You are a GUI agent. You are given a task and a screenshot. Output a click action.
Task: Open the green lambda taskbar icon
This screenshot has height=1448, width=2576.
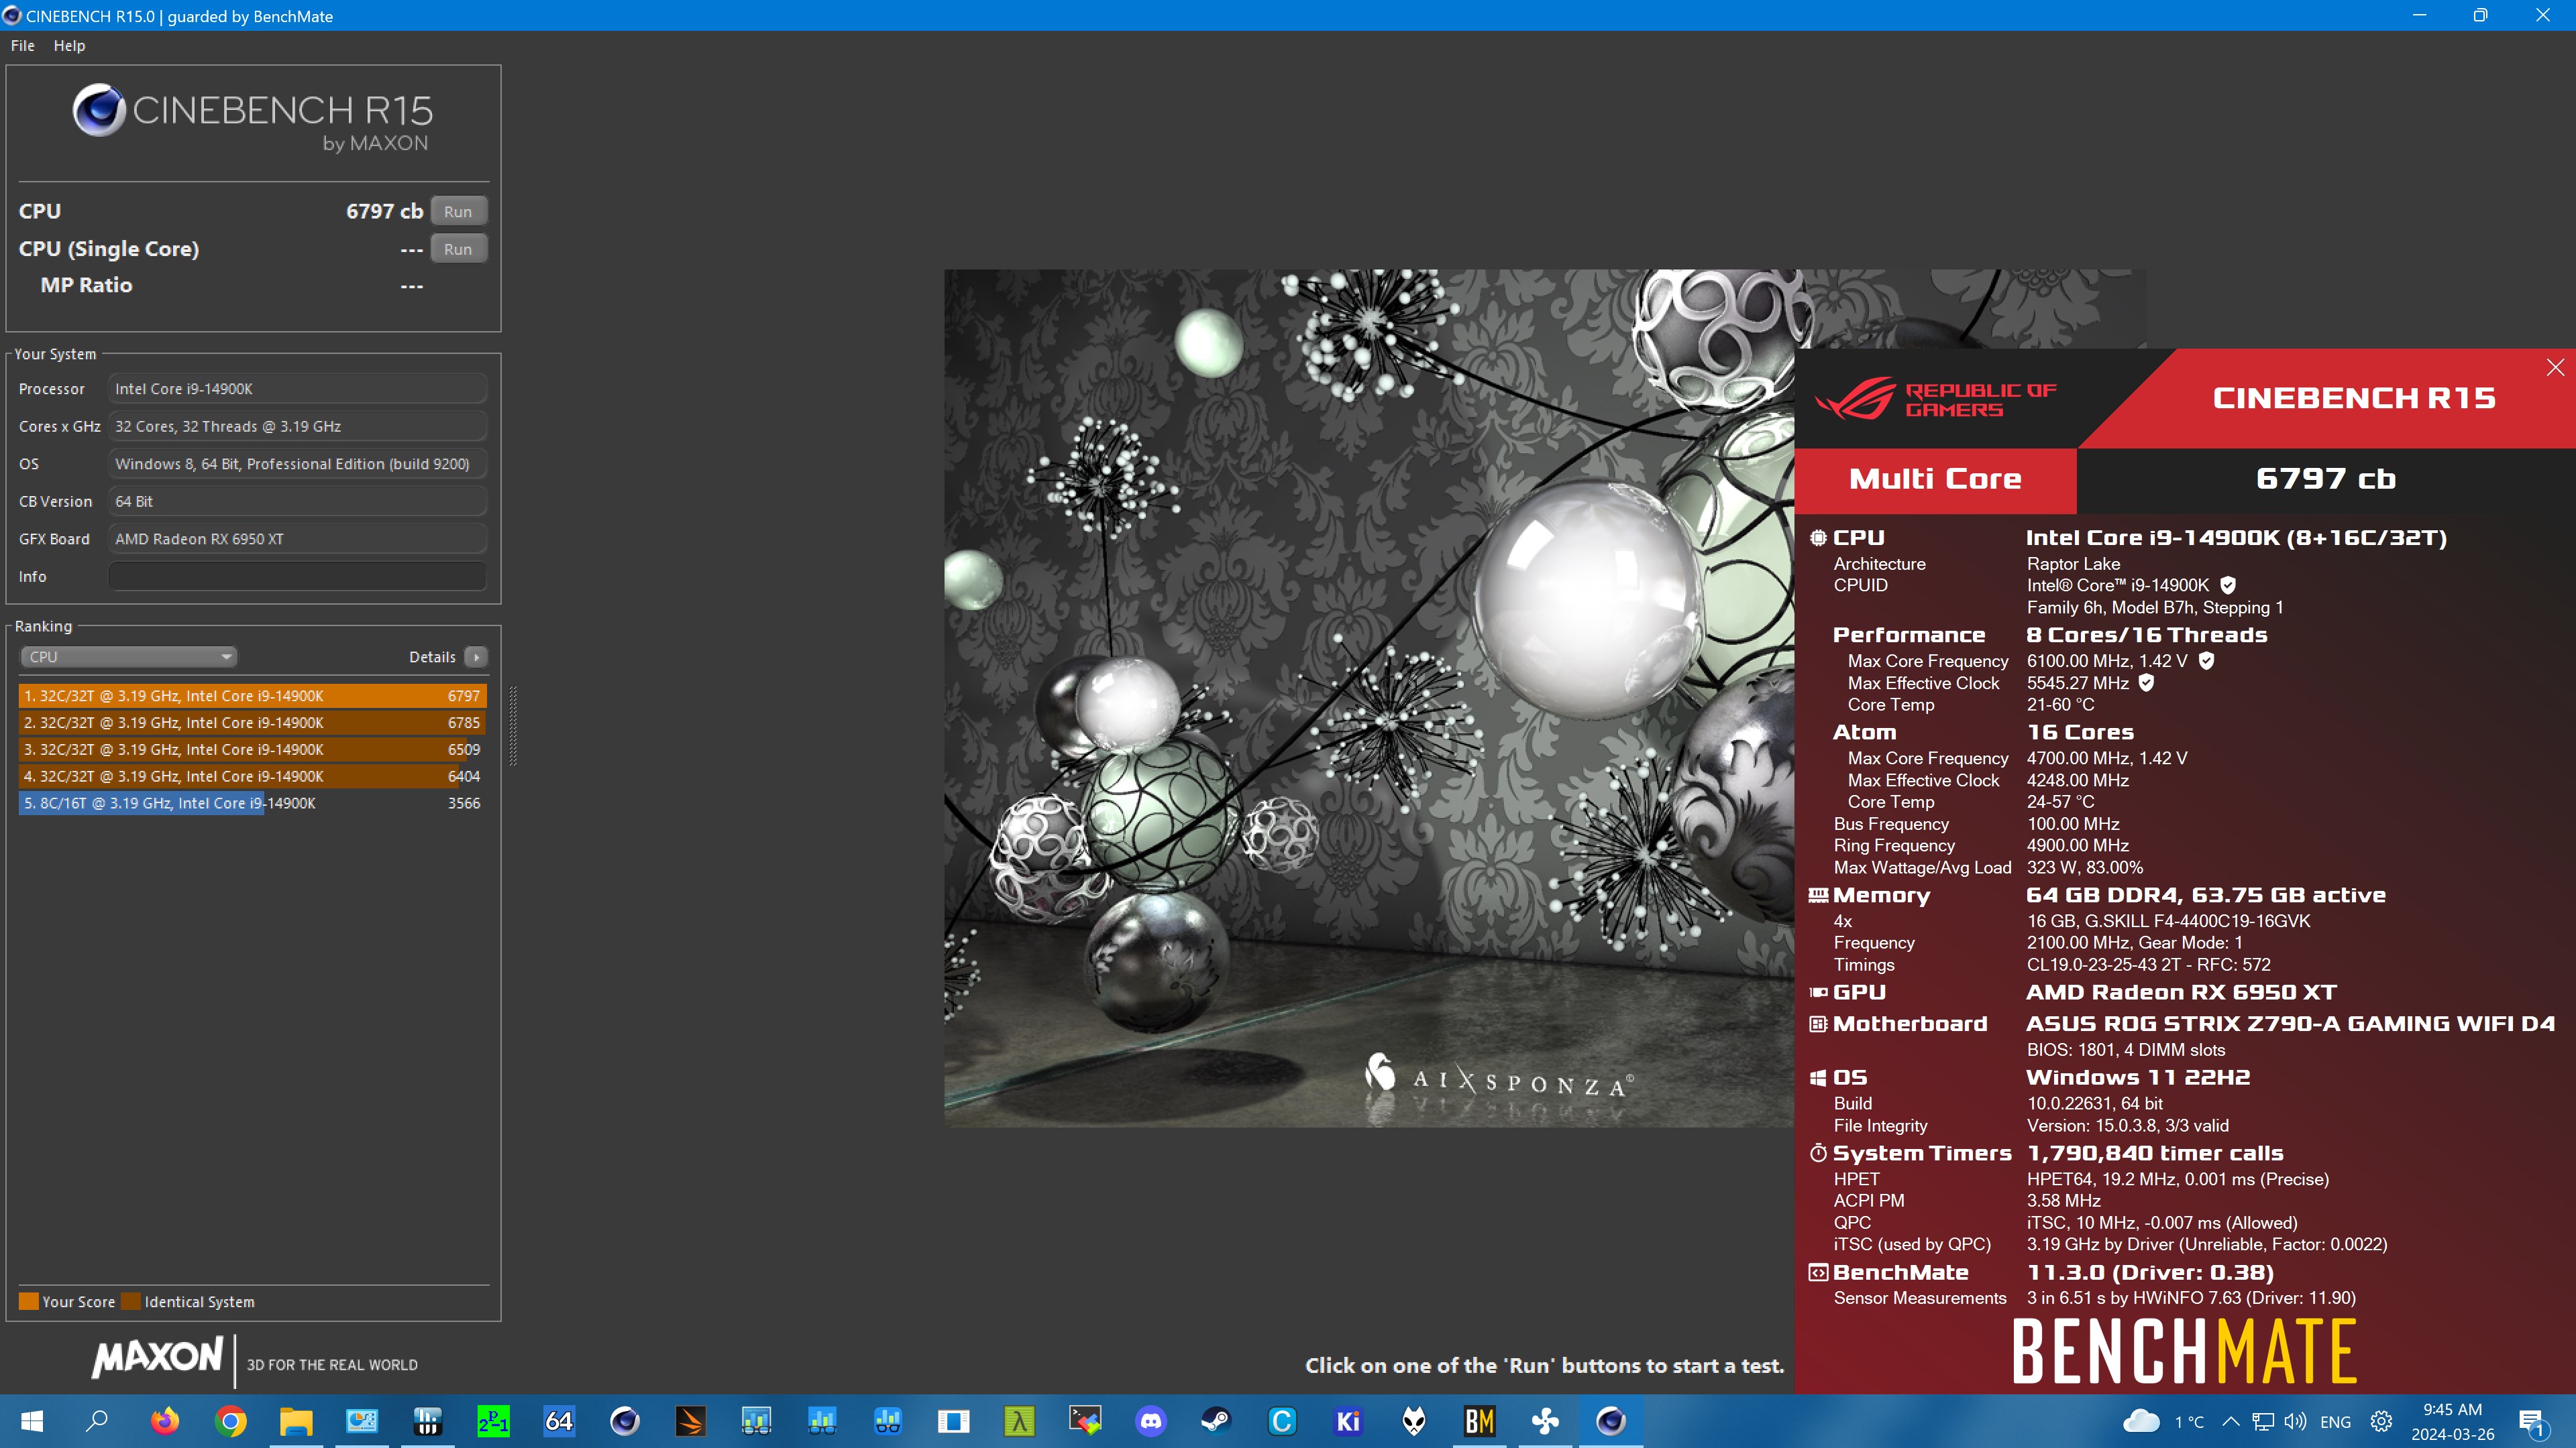[1019, 1421]
